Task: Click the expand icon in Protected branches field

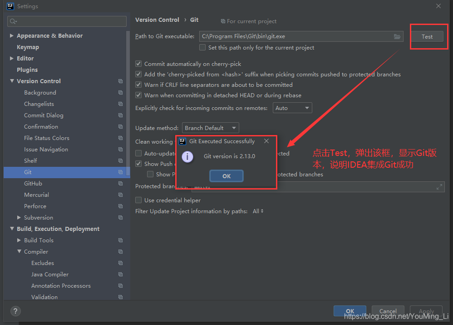Action: pos(439,187)
